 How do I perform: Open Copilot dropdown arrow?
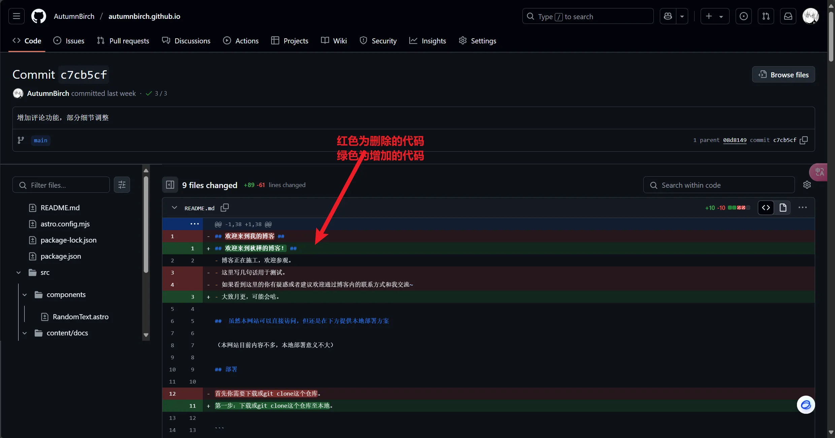[x=682, y=16]
